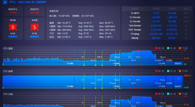This screenshot has width=195, height=107.
Task: Click green 最小值 legend swatch in CPU 频率 chart
Action: (x=168, y=71)
